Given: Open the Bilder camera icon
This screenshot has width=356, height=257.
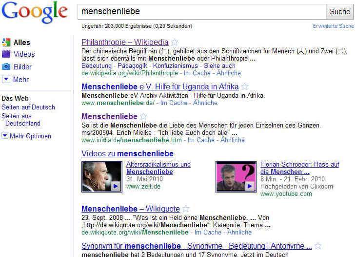Looking at the screenshot, I should (6, 66).
